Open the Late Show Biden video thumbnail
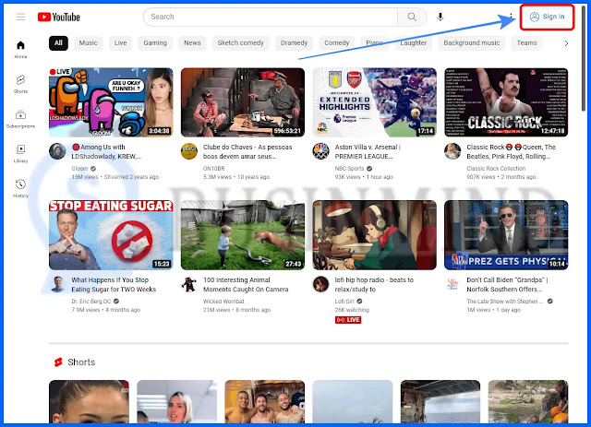 click(506, 235)
